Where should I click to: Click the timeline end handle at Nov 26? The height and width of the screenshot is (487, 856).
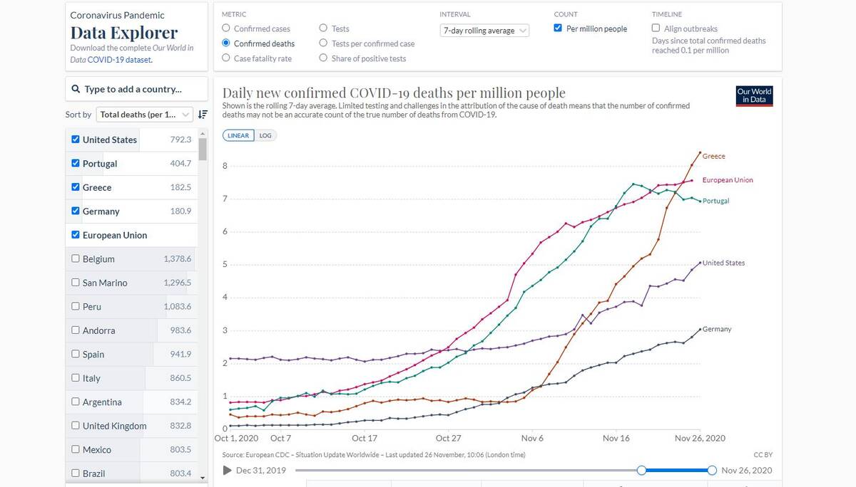[x=712, y=470]
